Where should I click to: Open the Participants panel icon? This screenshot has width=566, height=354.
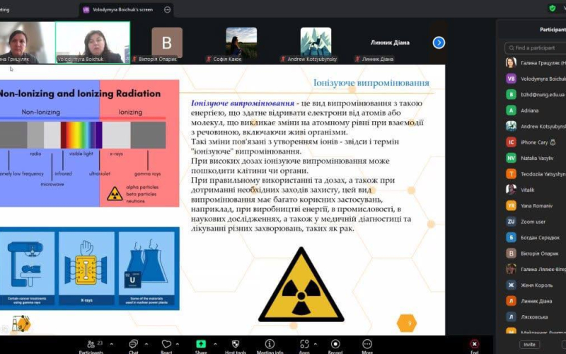[x=91, y=343]
